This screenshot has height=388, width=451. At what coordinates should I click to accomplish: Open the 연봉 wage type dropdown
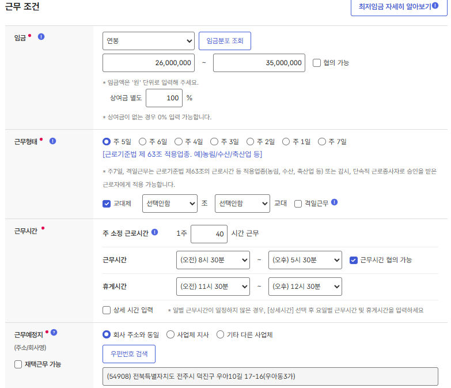(149, 41)
